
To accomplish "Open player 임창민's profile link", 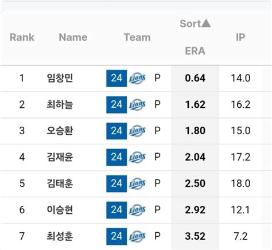I will pyautogui.click(x=60, y=78).
